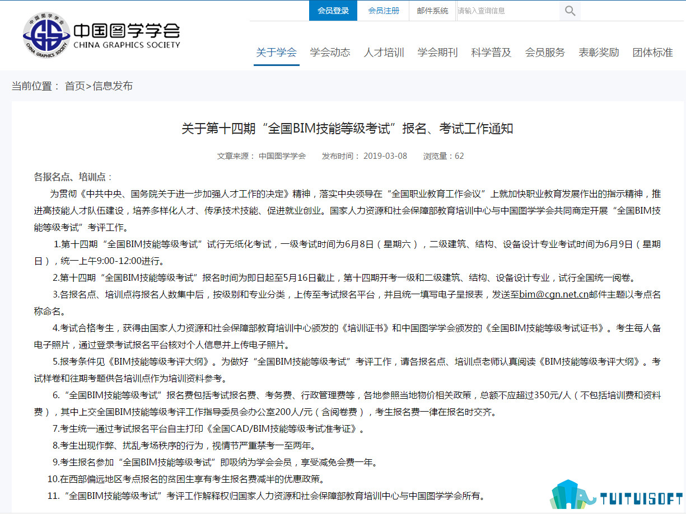The height and width of the screenshot is (514, 686).
Task: Click the 各报名点、培训点 salutation line
Action: (x=73, y=177)
